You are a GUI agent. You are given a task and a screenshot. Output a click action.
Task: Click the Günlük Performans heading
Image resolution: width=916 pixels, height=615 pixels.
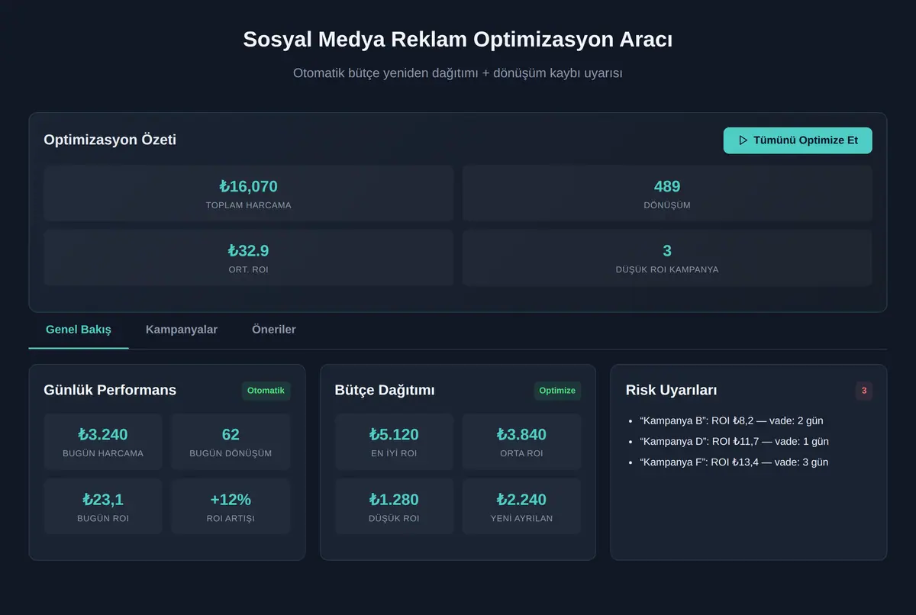[110, 390]
